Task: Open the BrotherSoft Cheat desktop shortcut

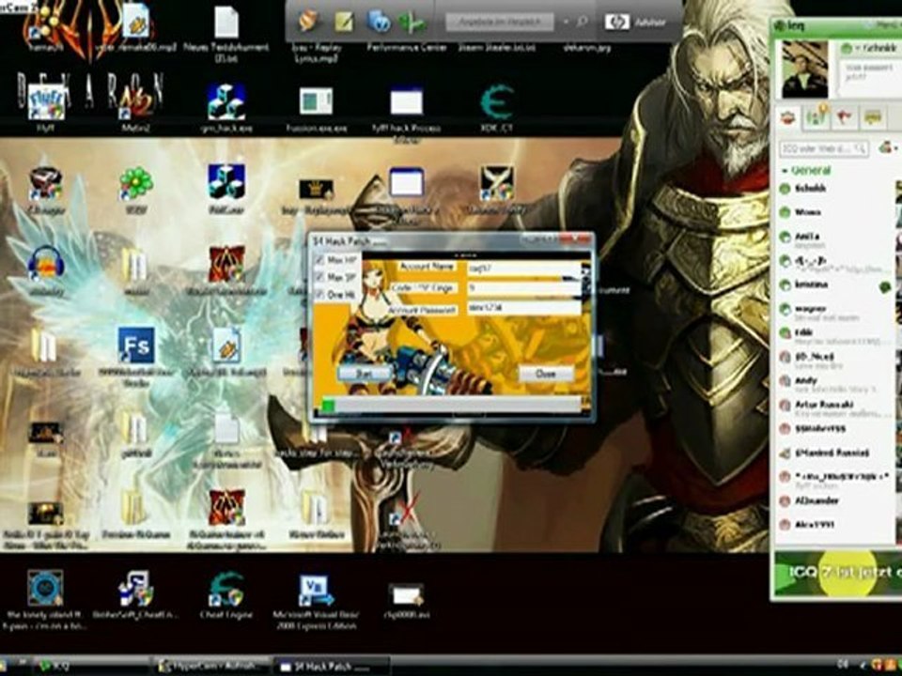Action: tap(135, 595)
